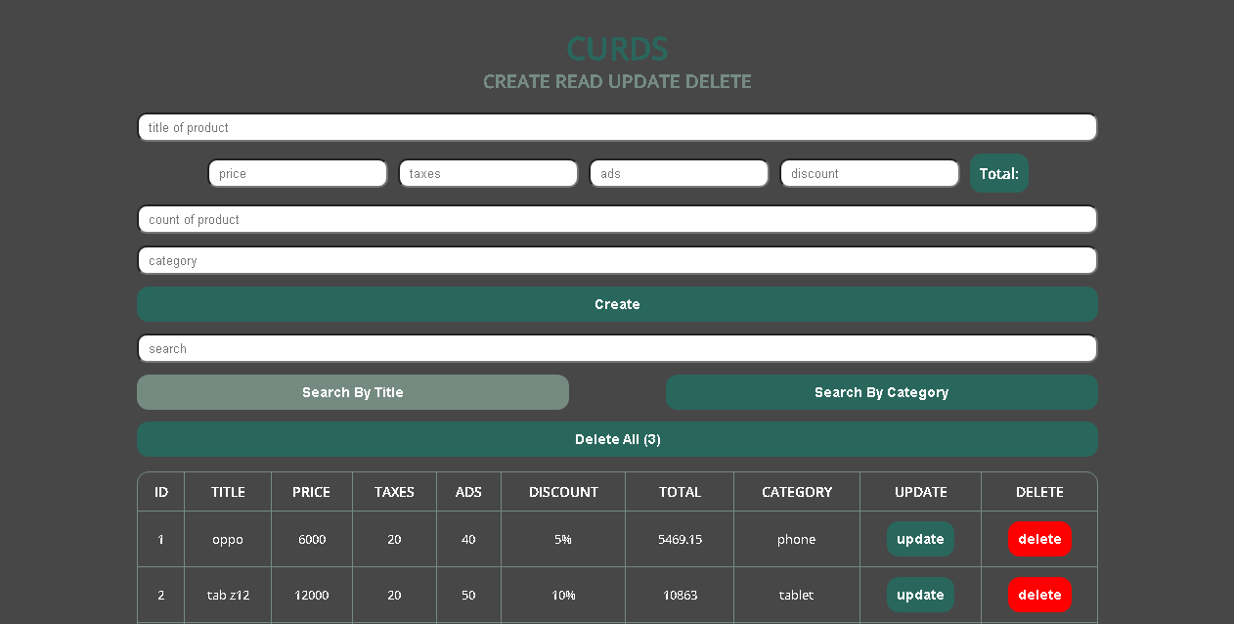Click the ADS column header

click(x=468, y=492)
